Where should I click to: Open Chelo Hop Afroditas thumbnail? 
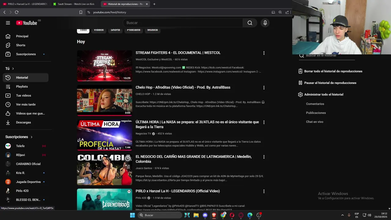(104, 100)
